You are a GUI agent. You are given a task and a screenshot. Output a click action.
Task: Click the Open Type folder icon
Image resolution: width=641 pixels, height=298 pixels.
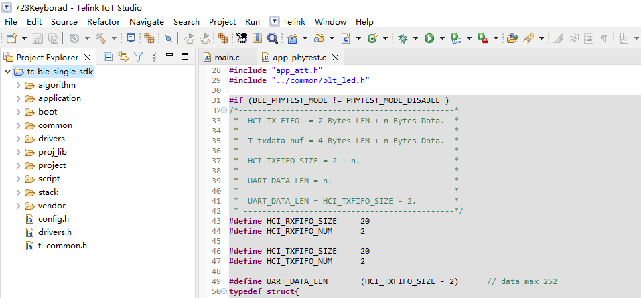pos(512,38)
